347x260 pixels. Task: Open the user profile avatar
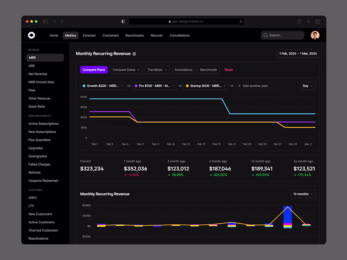[315, 35]
